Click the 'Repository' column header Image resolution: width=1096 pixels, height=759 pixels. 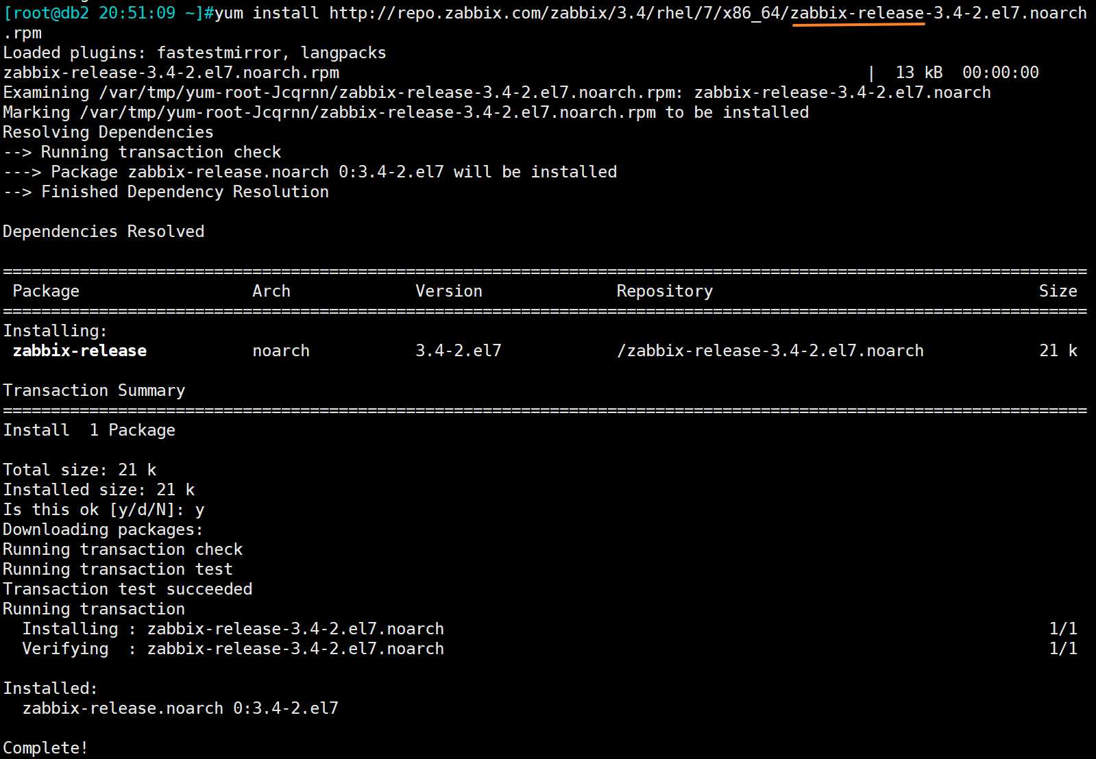(665, 291)
